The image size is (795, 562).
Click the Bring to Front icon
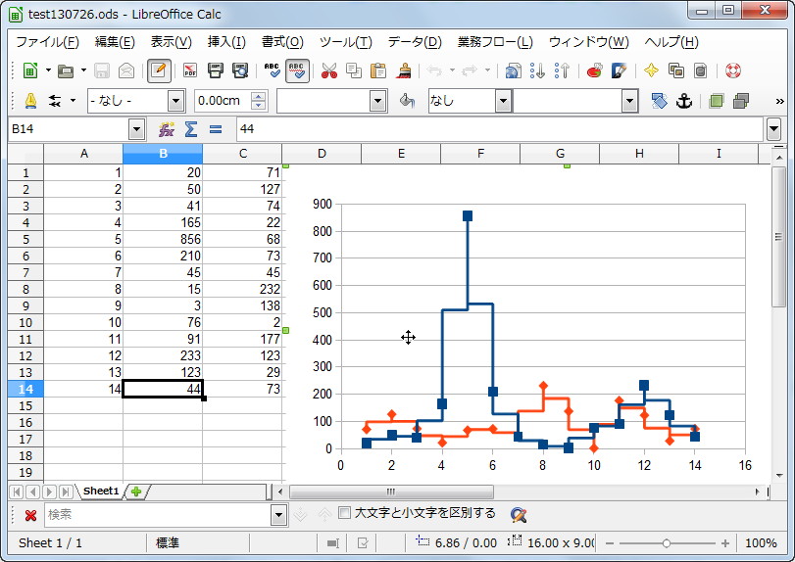716,101
